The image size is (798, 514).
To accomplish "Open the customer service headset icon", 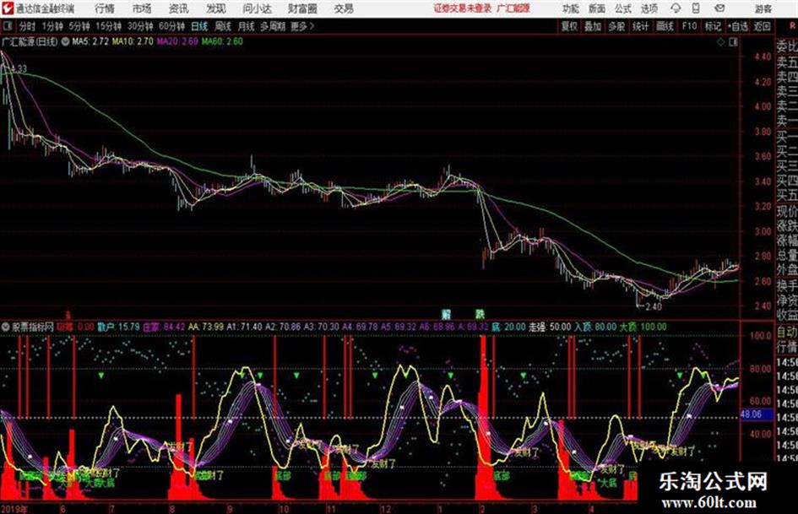I will pos(676,8).
